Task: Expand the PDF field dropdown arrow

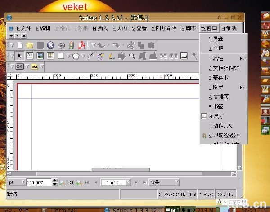Action: 42,66
